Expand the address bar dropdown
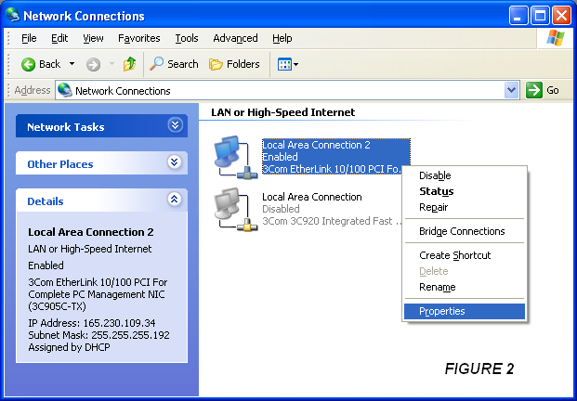This screenshot has width=577, height=401. tap(511, 90)
